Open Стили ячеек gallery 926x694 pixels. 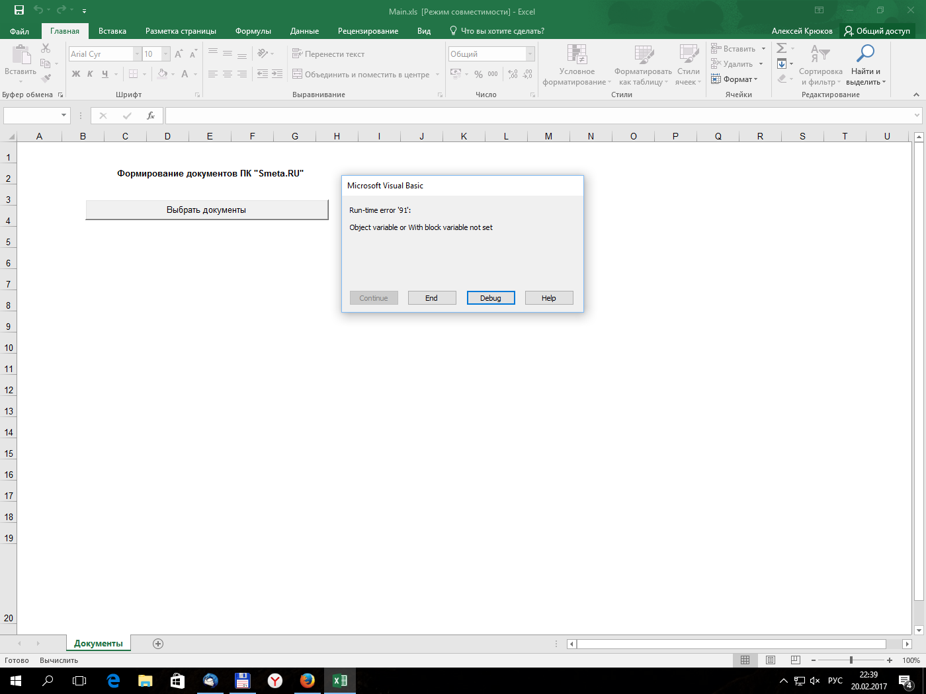(689, 65)
